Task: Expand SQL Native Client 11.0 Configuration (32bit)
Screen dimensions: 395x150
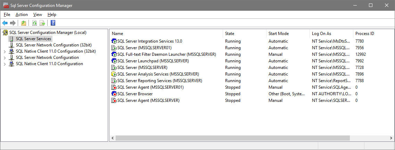Action: click(x=5, y=52)
